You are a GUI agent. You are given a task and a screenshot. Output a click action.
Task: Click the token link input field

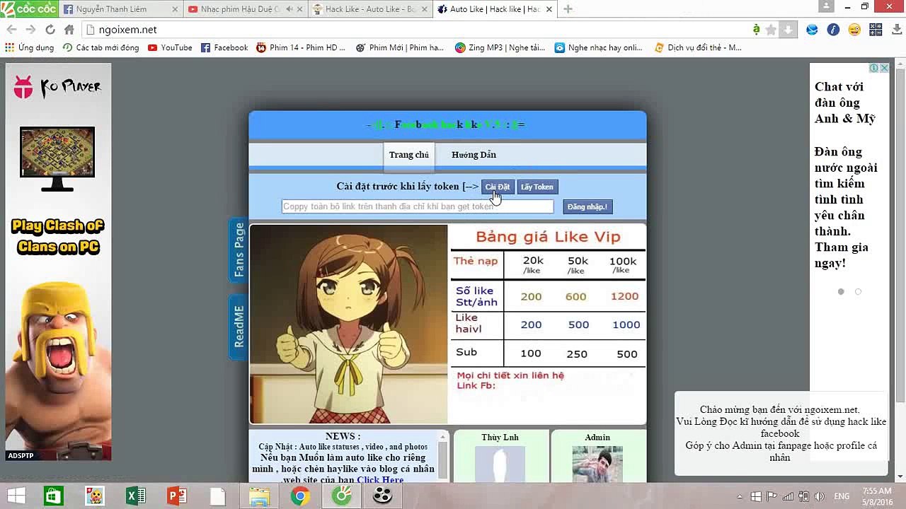(418, 206)
